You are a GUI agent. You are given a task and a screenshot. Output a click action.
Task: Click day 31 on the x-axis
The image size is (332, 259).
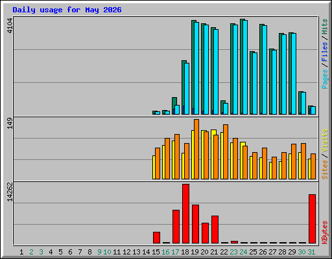(x=311, y=252)
